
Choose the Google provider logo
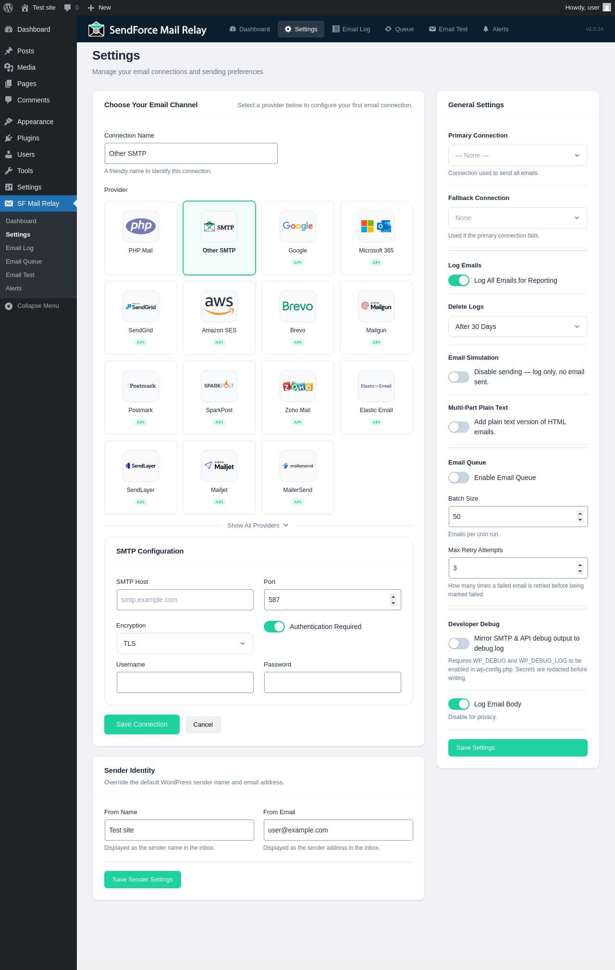[298, 226]
